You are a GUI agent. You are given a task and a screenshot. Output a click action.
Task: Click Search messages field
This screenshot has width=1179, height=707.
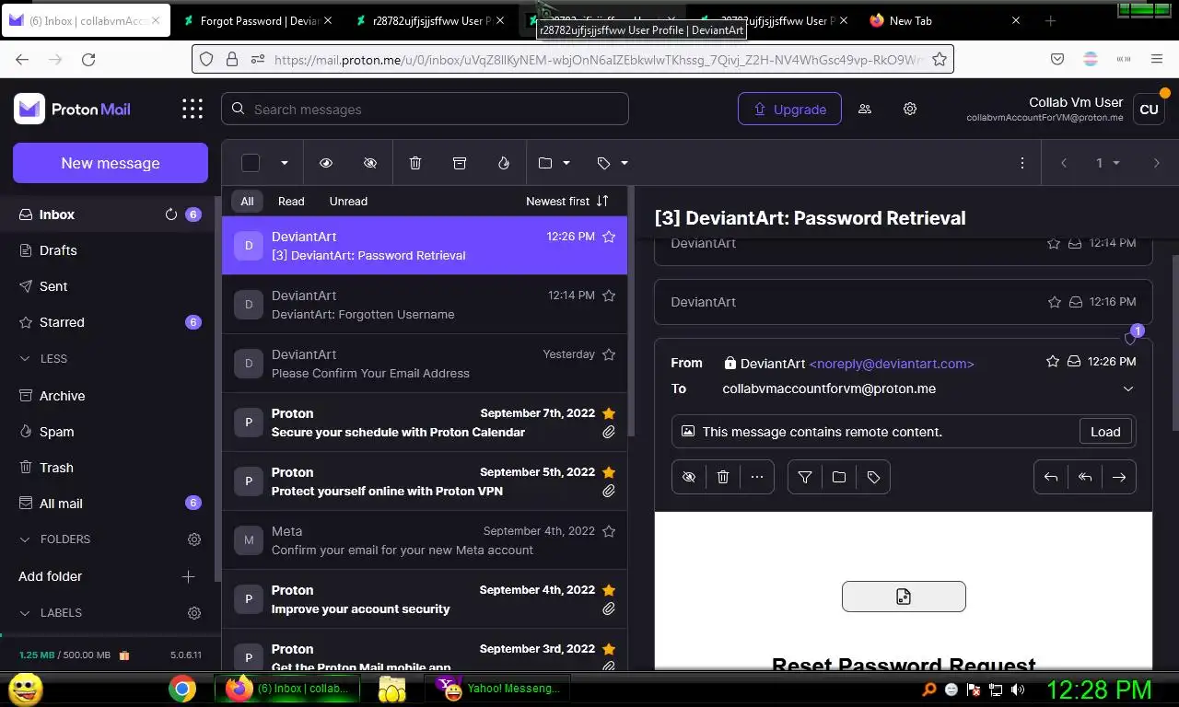pos(425,109)
